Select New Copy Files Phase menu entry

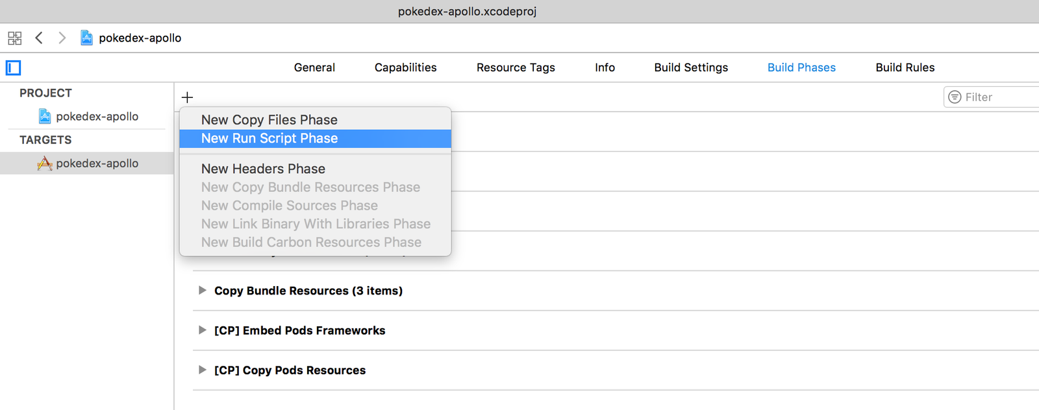pos(269,119)
